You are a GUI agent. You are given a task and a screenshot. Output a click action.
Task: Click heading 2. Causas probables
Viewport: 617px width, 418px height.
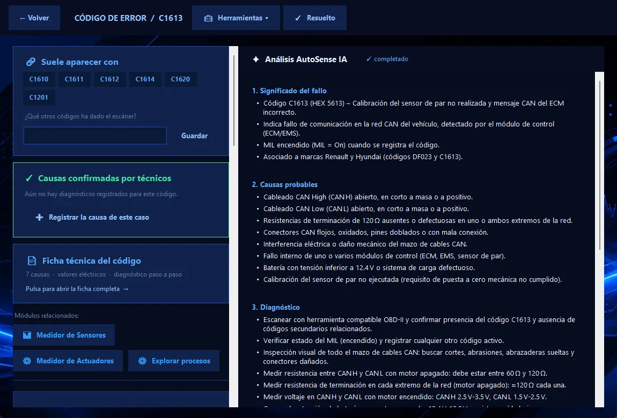pyautogui.click(x=284, y=185)
